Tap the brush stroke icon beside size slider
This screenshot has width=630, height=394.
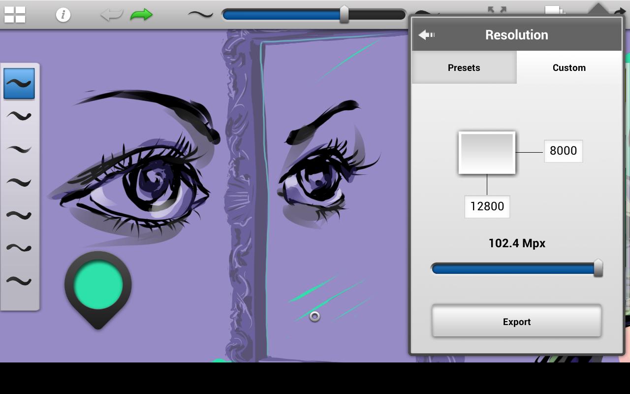[x=200, y=14]
